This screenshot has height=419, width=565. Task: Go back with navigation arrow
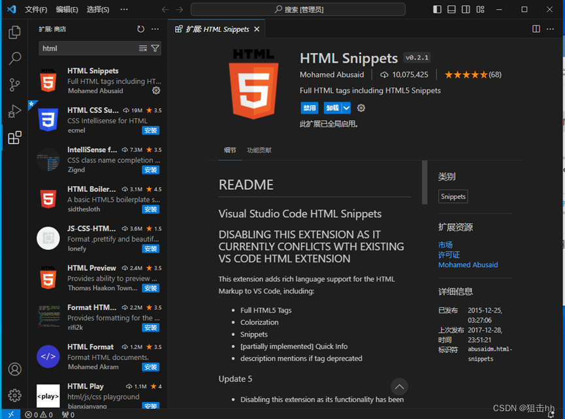point(165,9)
